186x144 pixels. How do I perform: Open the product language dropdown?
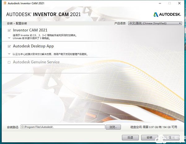[155, 23]
